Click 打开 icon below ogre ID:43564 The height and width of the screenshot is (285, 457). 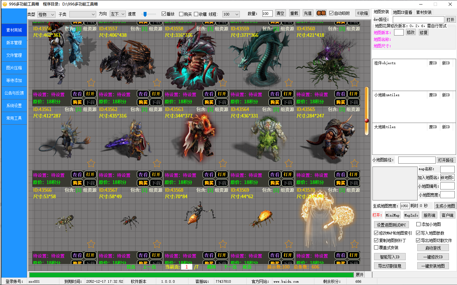288,175
